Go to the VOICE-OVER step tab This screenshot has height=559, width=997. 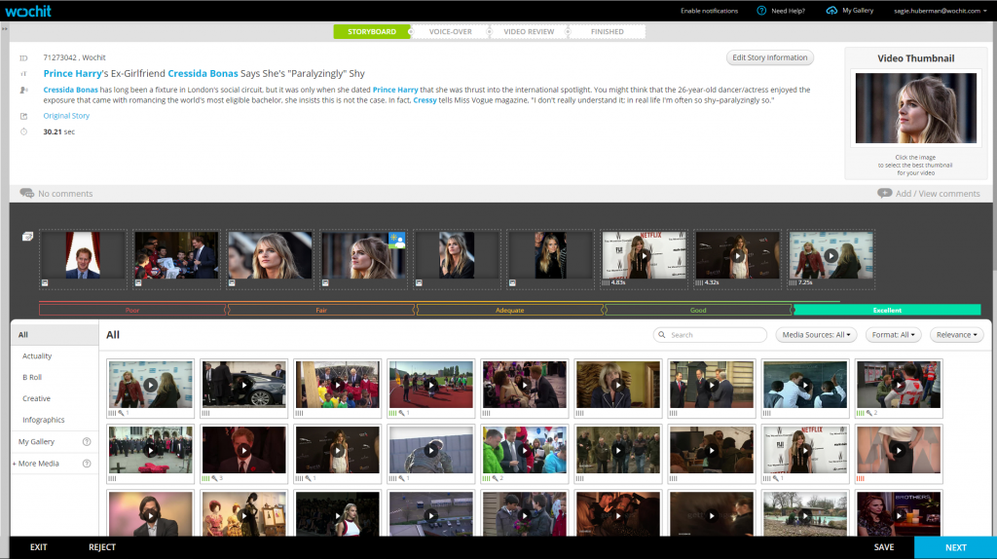(450, 32)
